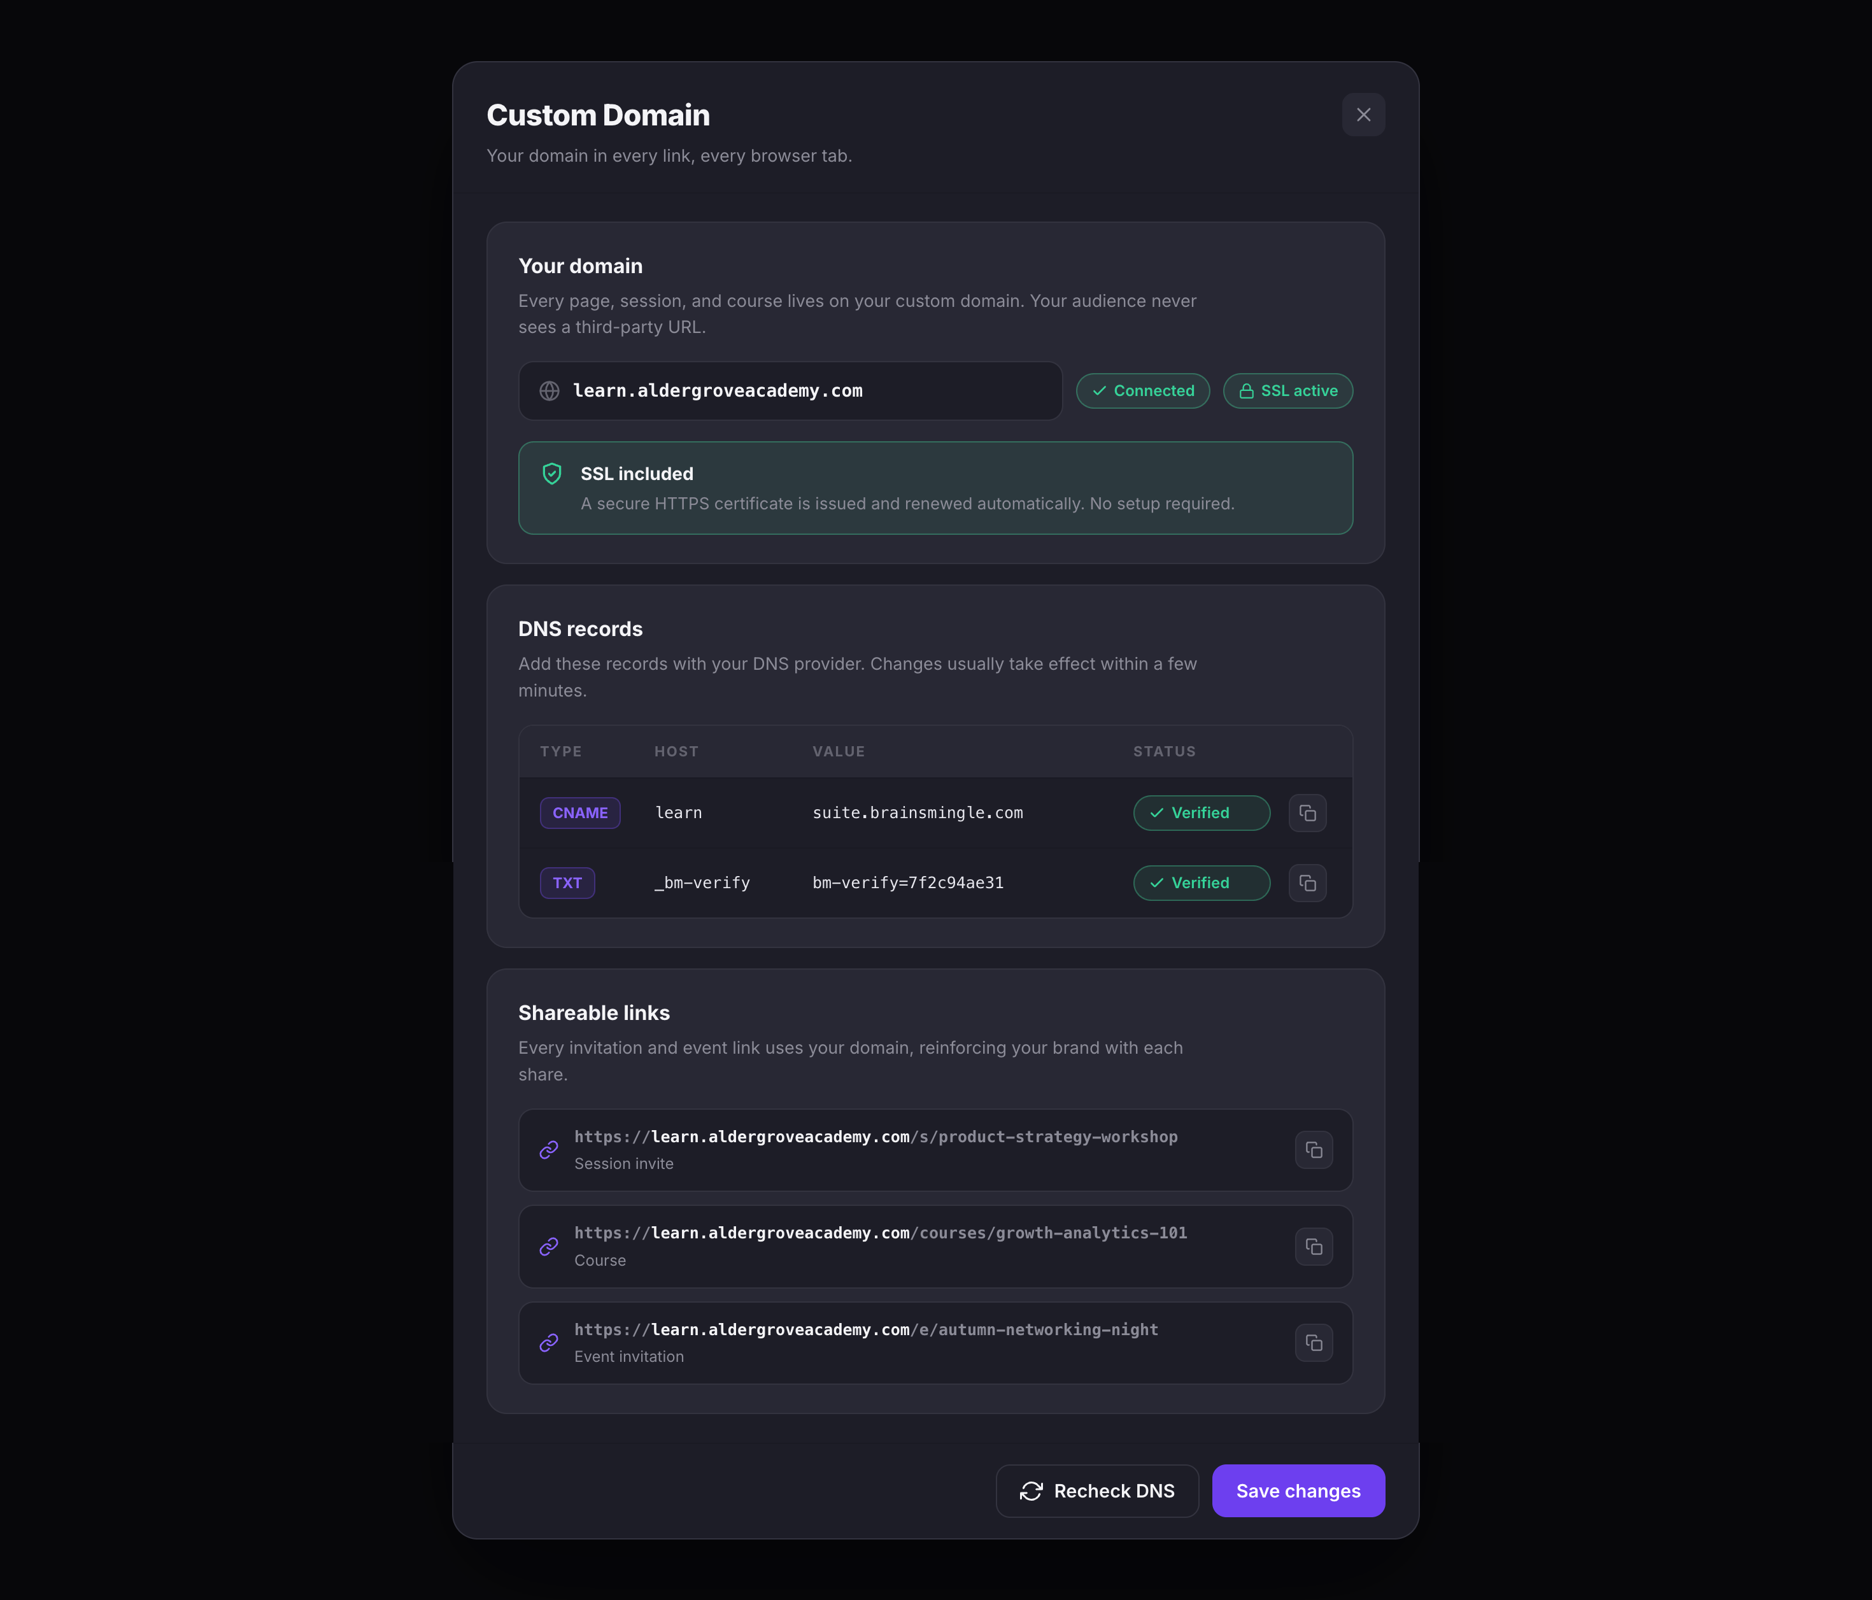
Task: Click the learn.aldergroveacademy.com domain input
Action: [790, 391]
